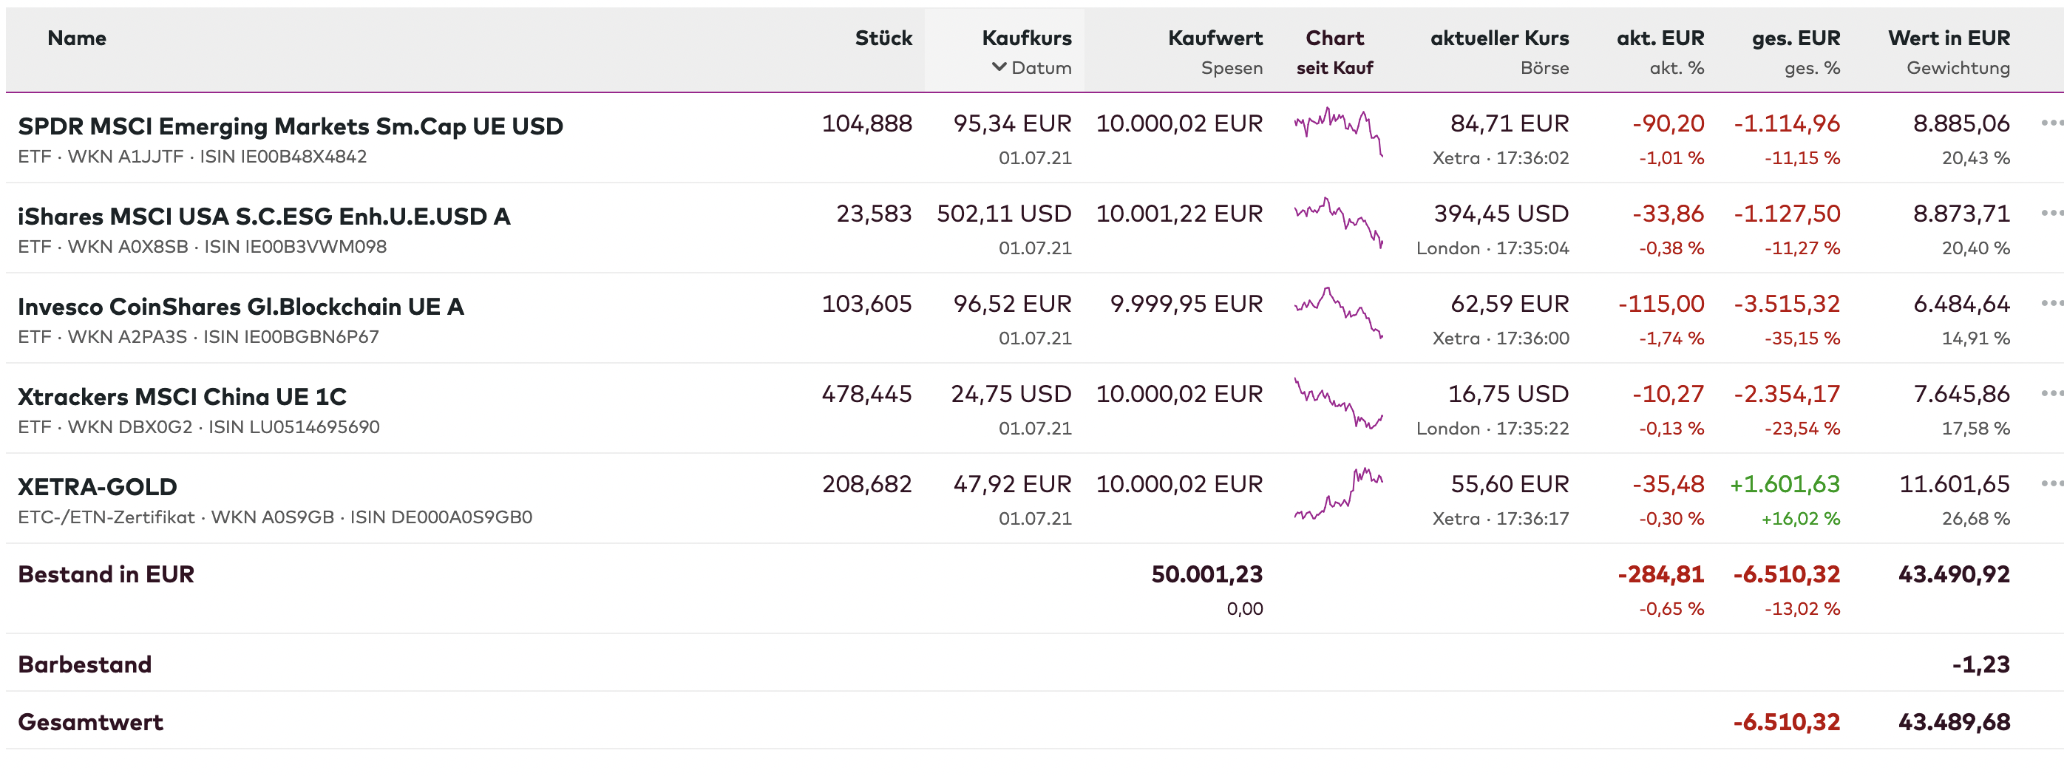Viewport: 2064px width, 776px height.
Task: View the Xtrackers MSCI China mini chart
Action: tap(1338, 403)
